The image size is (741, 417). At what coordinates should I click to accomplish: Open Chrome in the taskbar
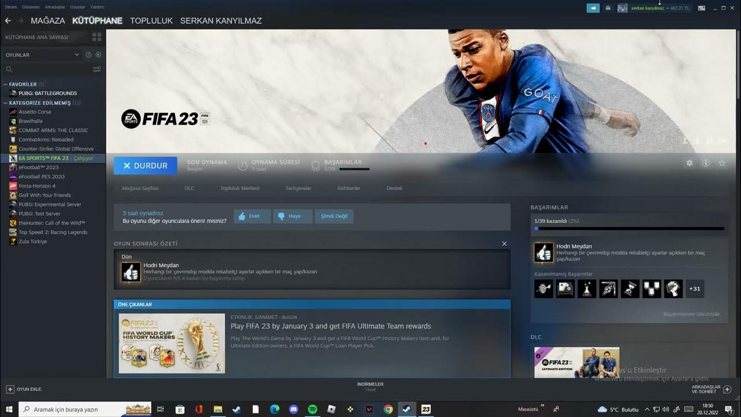388,409
